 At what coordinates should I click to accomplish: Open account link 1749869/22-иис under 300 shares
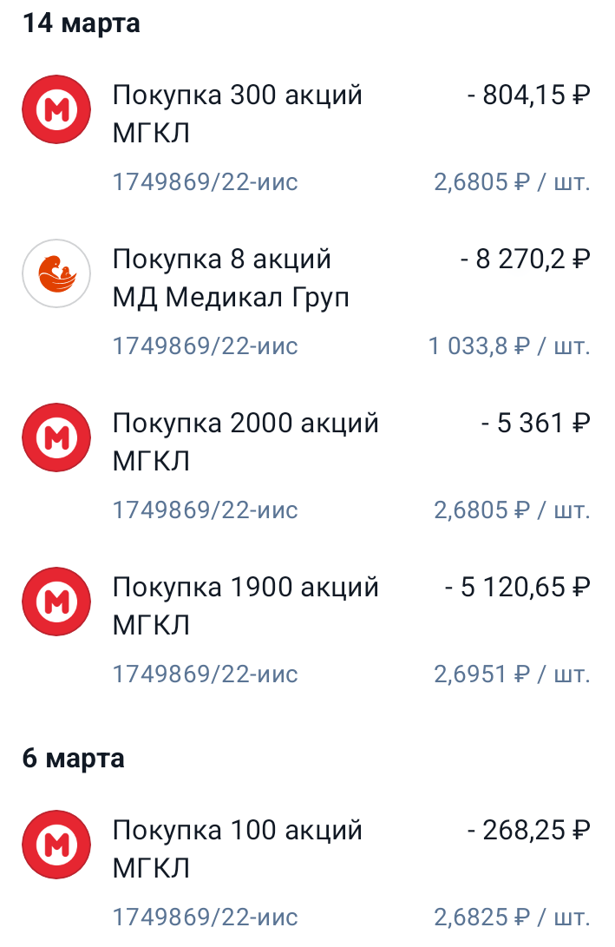(205, 182)
